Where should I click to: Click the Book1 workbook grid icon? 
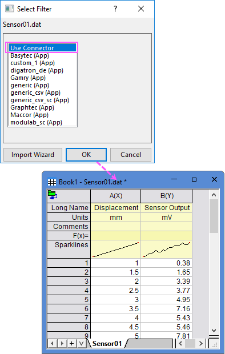tap(52, 182)
